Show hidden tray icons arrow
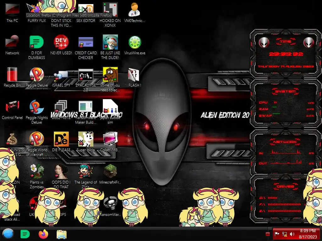The image size is (322, 241). tap(268, 234)
